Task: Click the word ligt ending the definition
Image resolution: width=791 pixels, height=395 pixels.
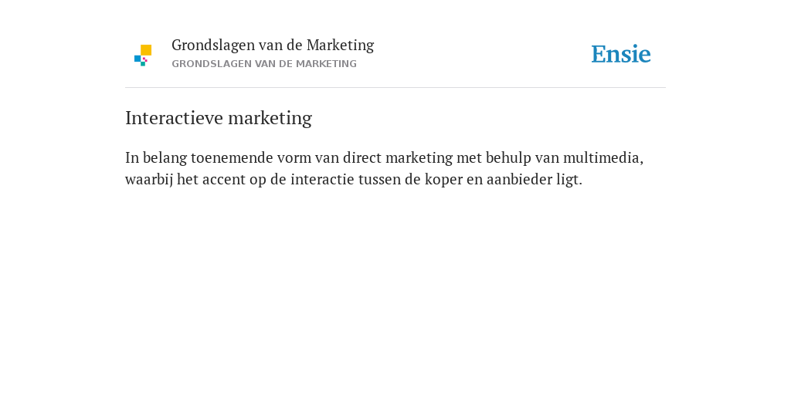Action: click(x=569, y=179)
